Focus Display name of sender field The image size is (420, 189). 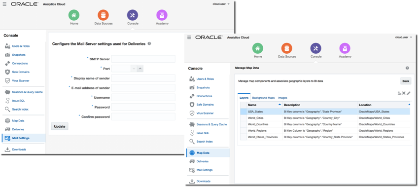(x=143, y=78)
